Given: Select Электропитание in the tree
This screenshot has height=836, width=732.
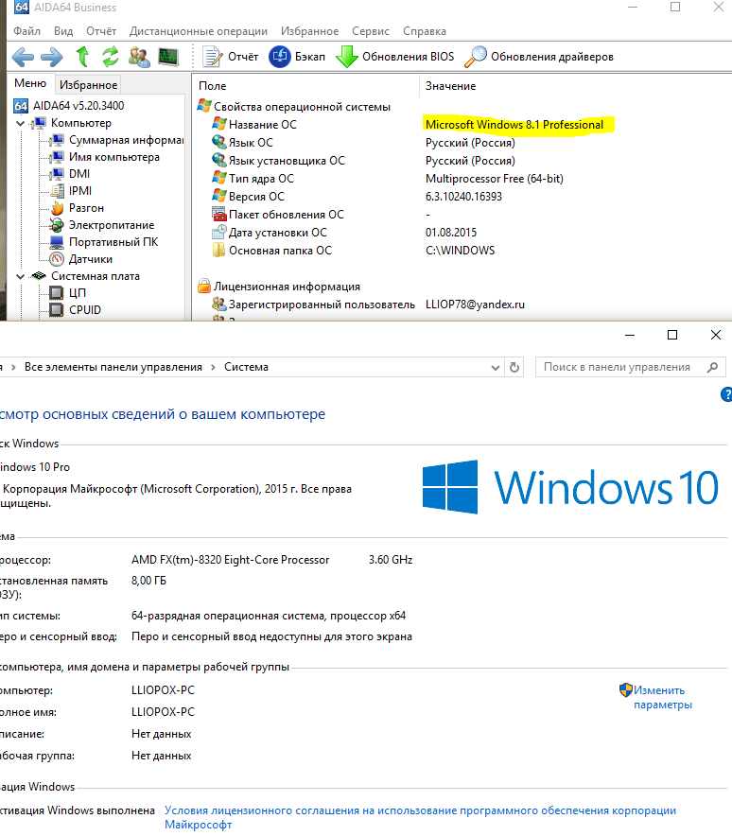Looking at the screenshot, I should tap(102, 225).
